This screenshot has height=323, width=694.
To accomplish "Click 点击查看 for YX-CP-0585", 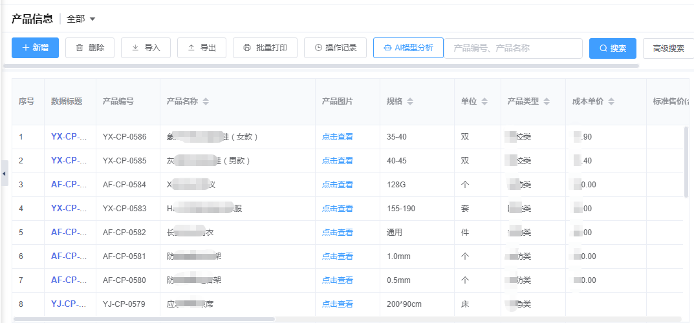I will click(337, 161).
